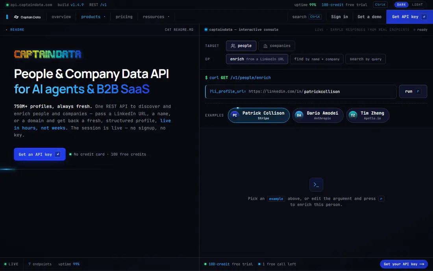Select Tim Zheng example
433x271 pixels.
[368, 115]
